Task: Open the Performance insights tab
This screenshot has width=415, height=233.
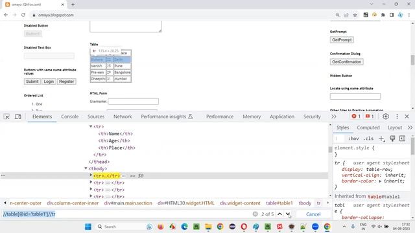Action: (x=167, y=116)
